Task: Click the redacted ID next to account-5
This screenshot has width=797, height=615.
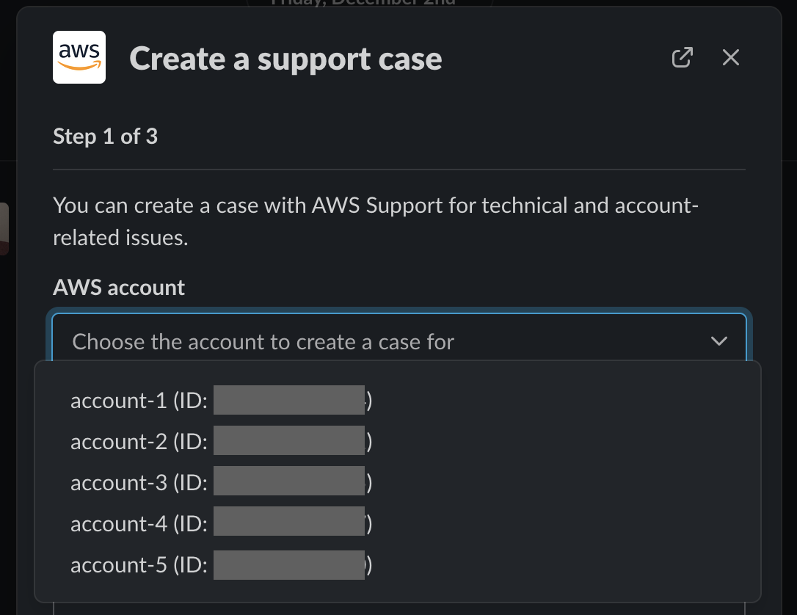Action: (x=289, y=564)
